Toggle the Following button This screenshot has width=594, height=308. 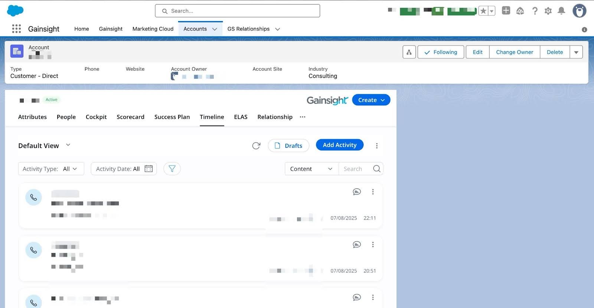441,52
